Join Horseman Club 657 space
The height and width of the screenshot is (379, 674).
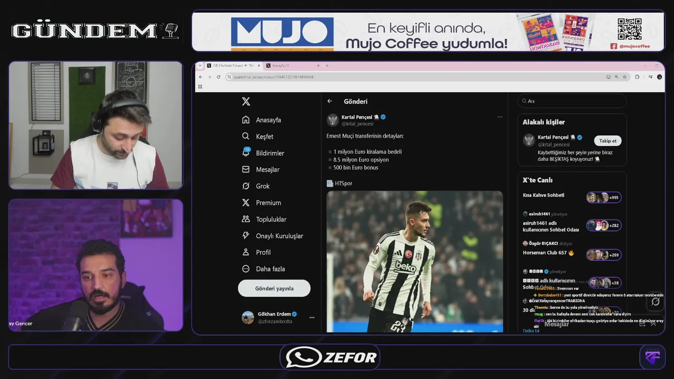[548, 253]
